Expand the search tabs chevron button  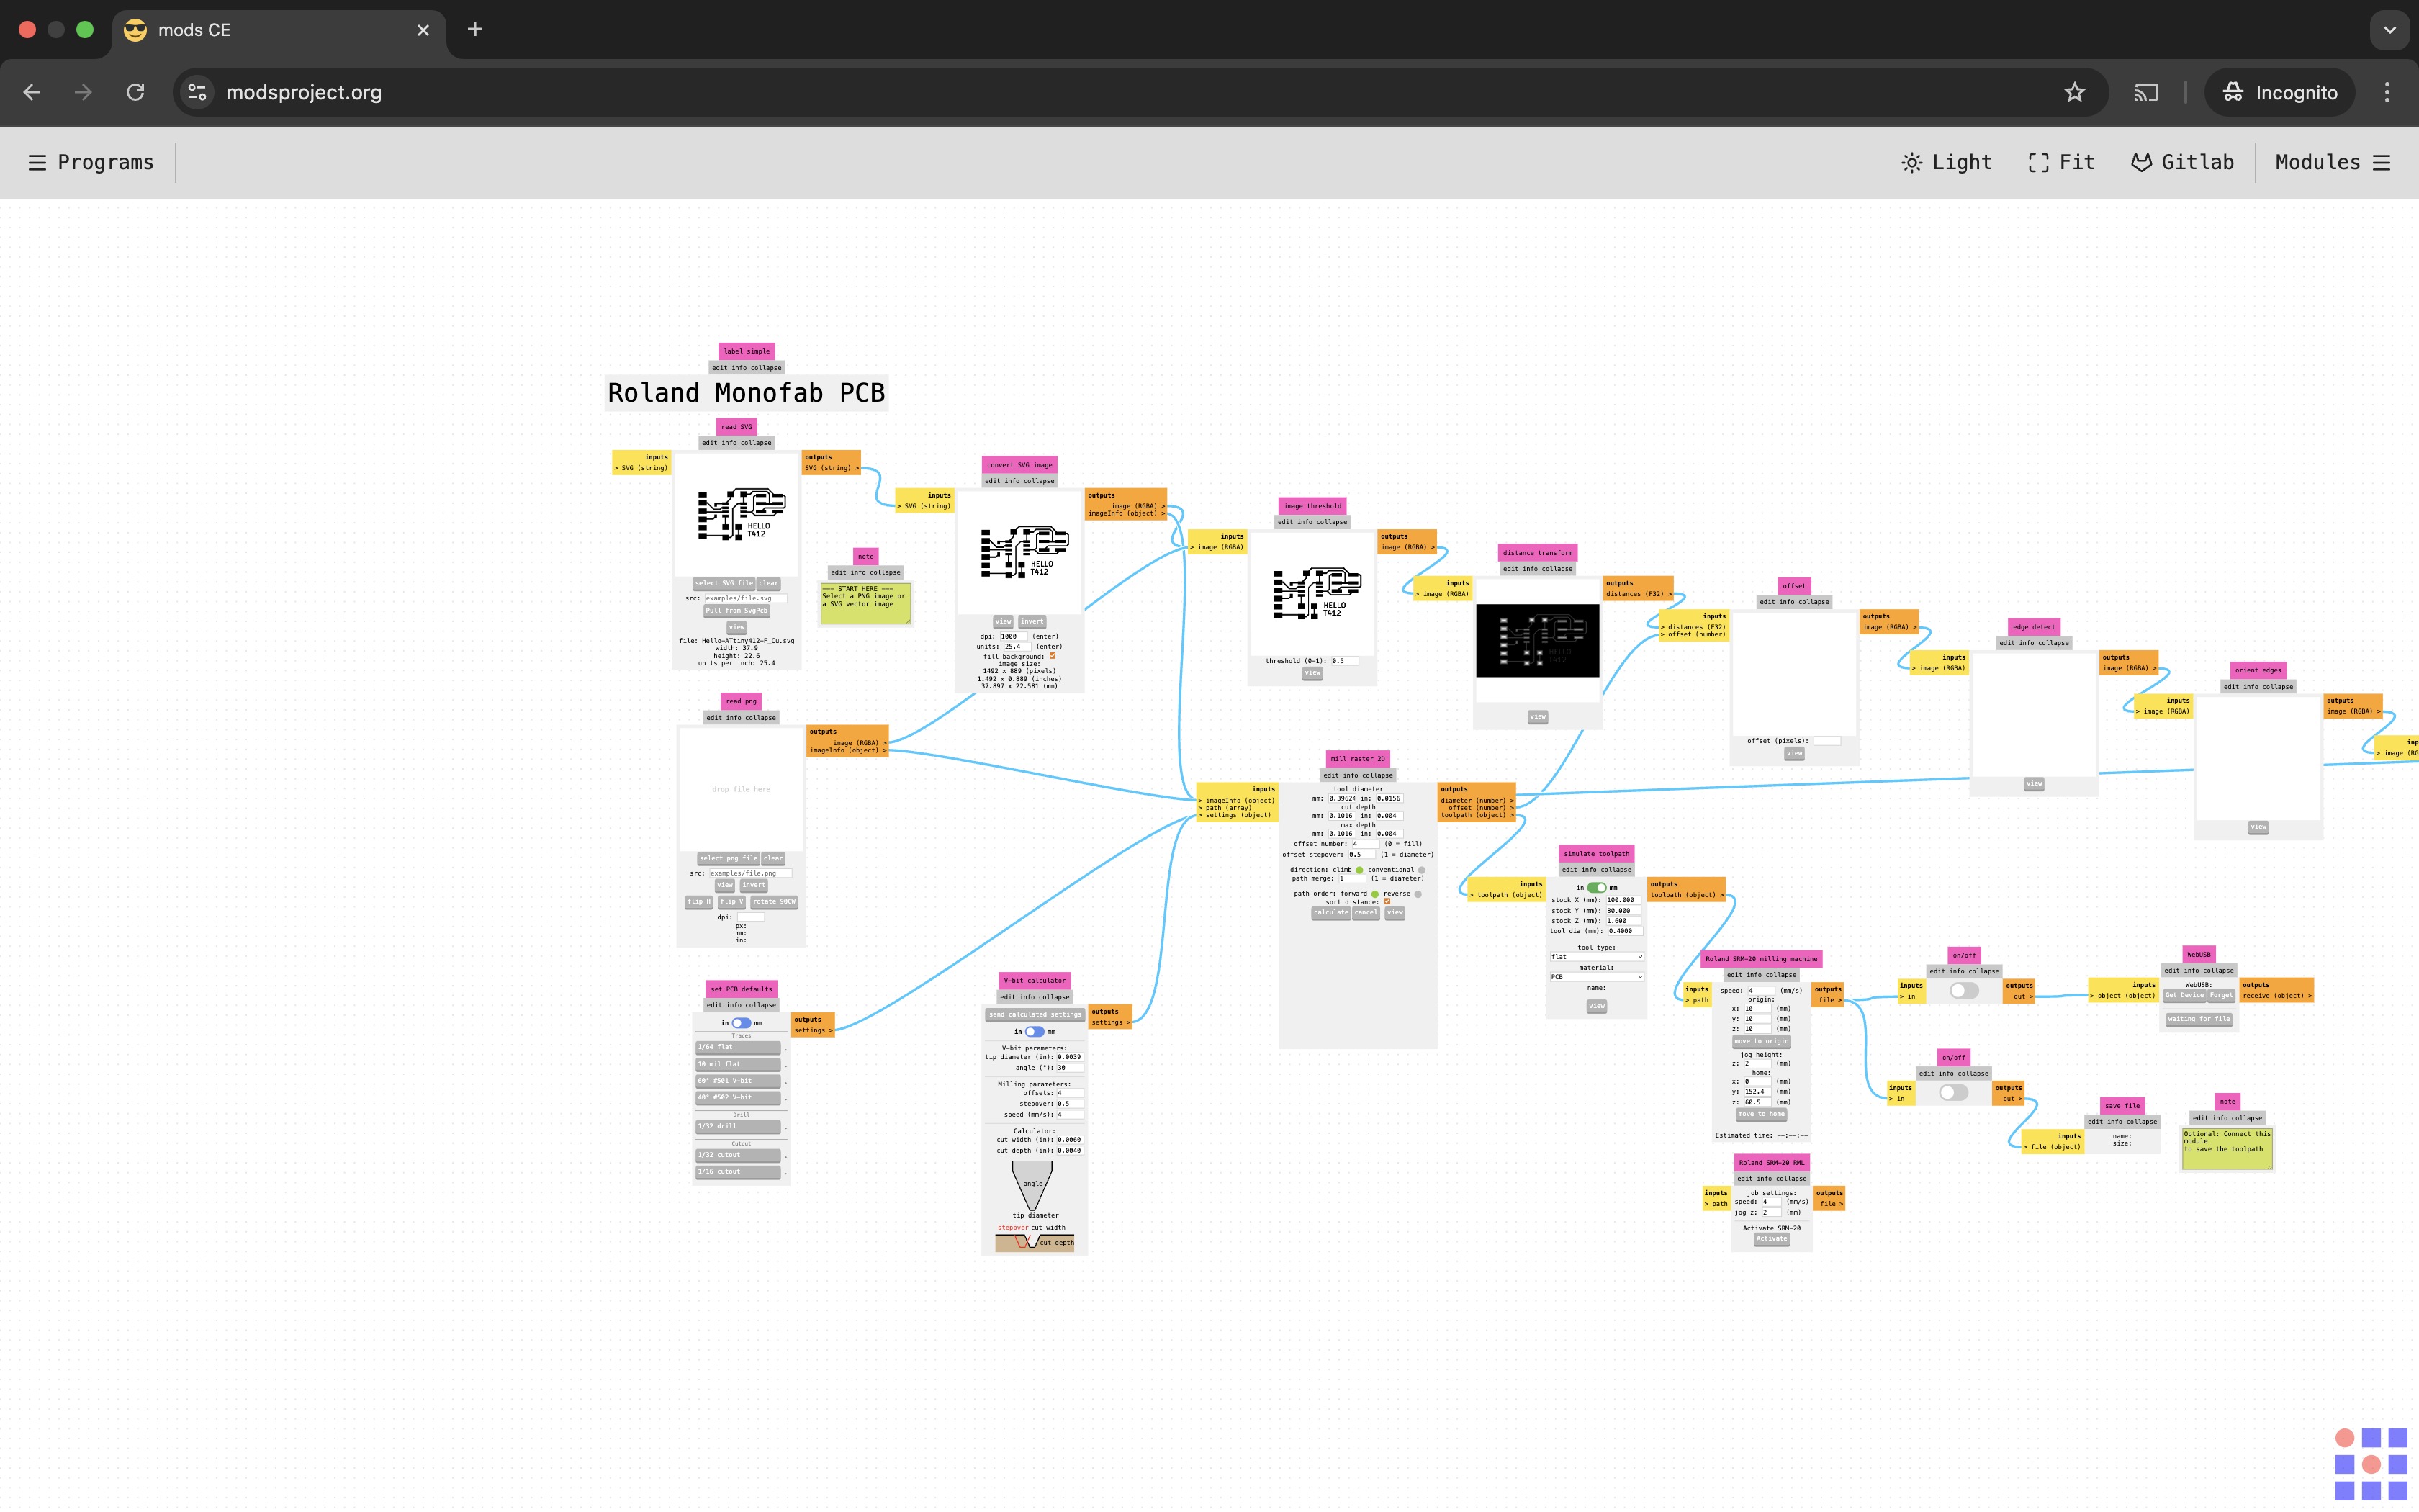pos(2390,30)
